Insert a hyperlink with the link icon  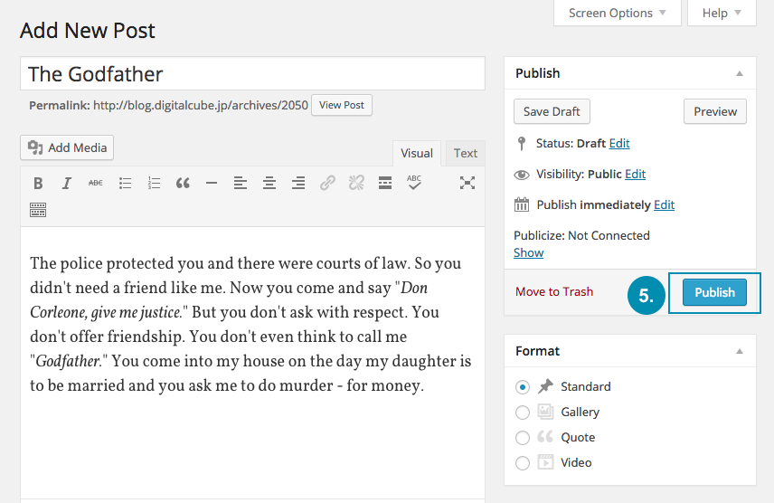click(327, 183)
